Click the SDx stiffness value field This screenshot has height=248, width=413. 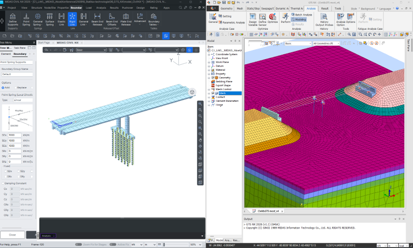pos(14,135)
